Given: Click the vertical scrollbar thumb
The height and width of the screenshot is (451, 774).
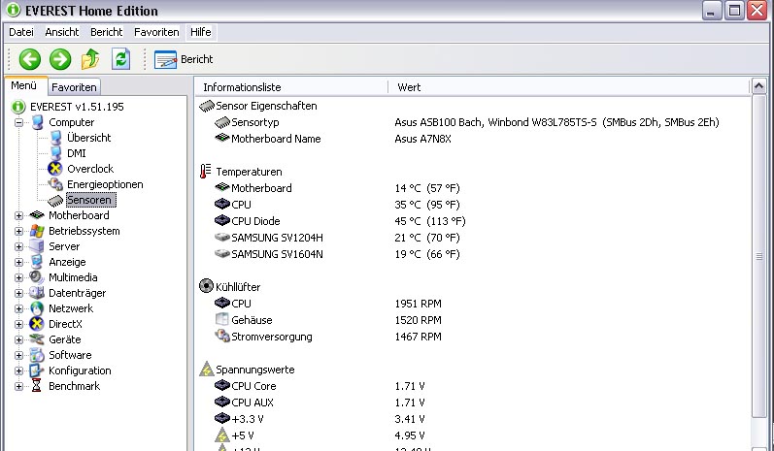Looking at the screenshot, I should tap(759, 256).
